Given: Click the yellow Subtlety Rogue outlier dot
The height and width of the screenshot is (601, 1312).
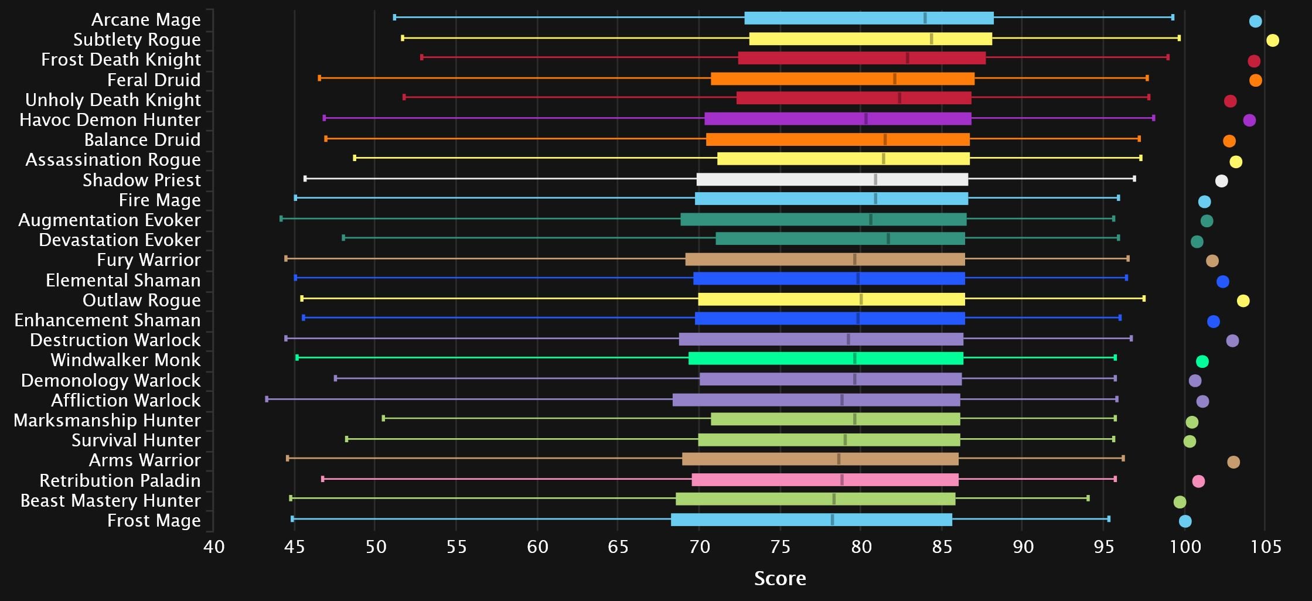Looking at the screenshot, I should 1272,40.
